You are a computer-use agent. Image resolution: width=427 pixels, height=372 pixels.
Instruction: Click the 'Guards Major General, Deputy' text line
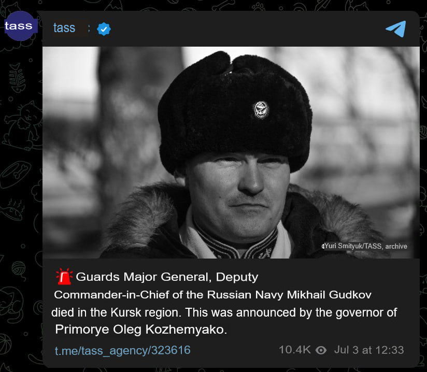click(x=167, y=277)
